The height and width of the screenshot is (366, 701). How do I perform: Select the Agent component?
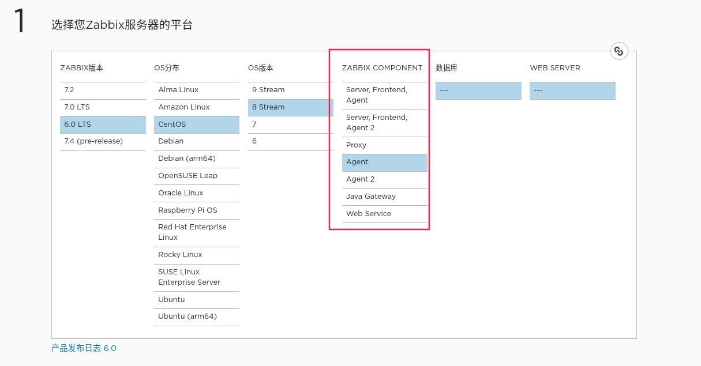click(385, 163)
